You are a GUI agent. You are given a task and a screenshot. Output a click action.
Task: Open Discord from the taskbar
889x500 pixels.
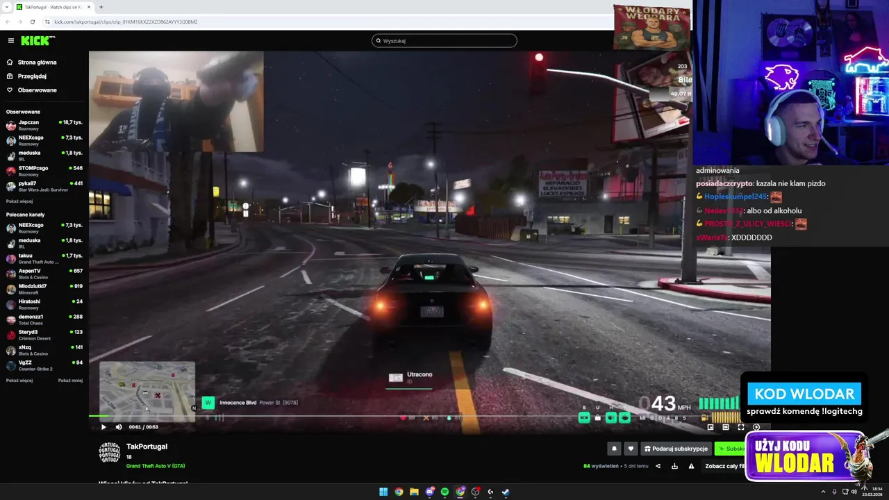(x=430, y=492)
